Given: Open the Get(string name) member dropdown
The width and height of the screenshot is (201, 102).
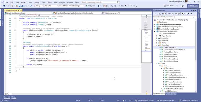Looking at the screenshot, I should coord(127,13).
